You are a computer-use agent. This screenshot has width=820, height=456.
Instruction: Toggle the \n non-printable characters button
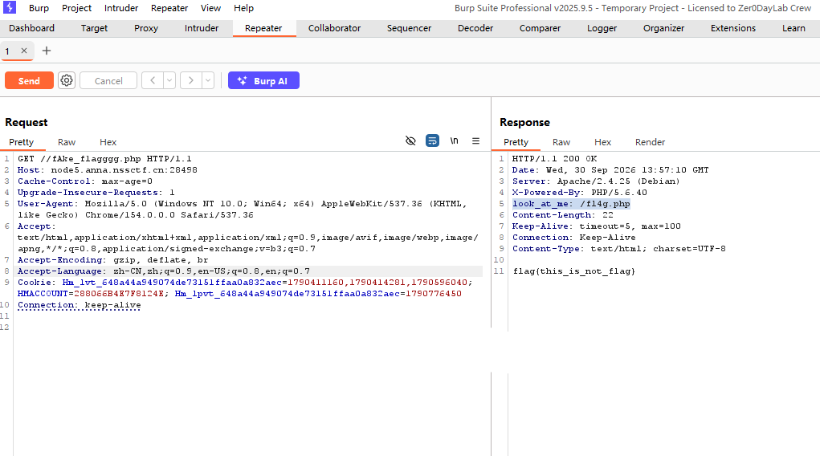click(x=454, y=140)
